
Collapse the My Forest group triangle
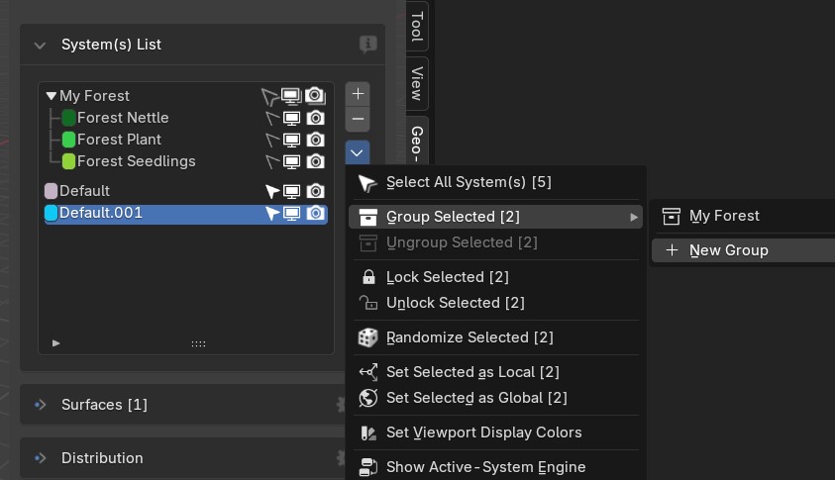point(52,96)
